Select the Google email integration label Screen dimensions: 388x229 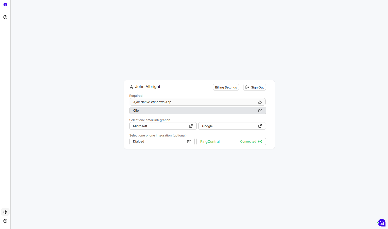click(x=207, y=126)
